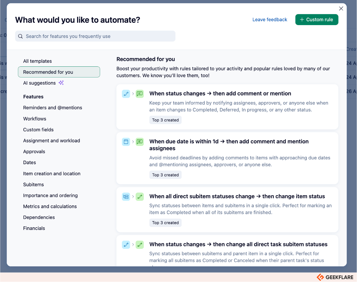Click the description starting 'Sync statuses between items'

click(240, 209)
